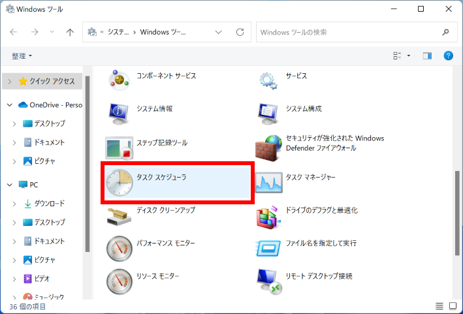Viewport: 463px width, 314px height.
Task: Open the コンポーネント サービス icon
Action: pyautogui.click(x=119, y=80)
